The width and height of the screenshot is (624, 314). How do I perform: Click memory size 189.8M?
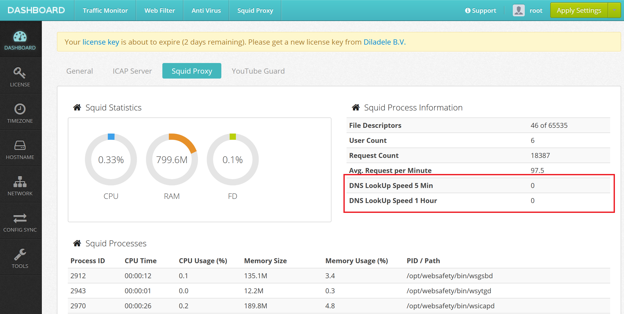pyautogui.click(x=256, y=306)
